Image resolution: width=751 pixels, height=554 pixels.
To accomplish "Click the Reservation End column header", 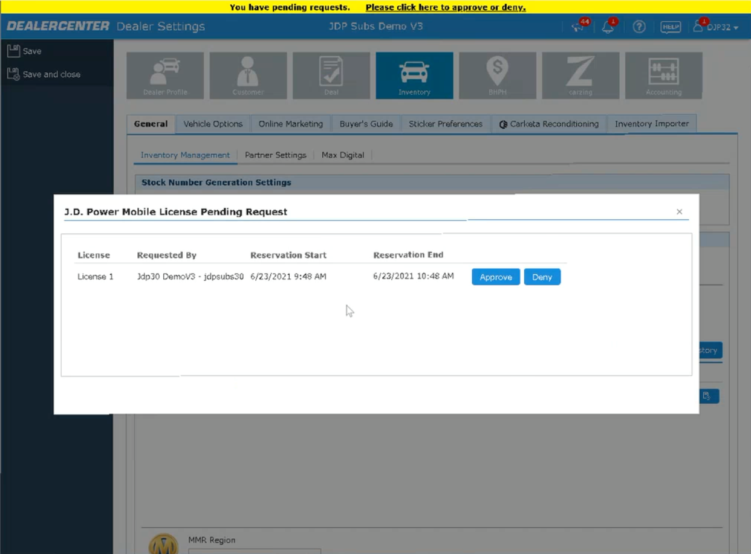I will (408, 255).
